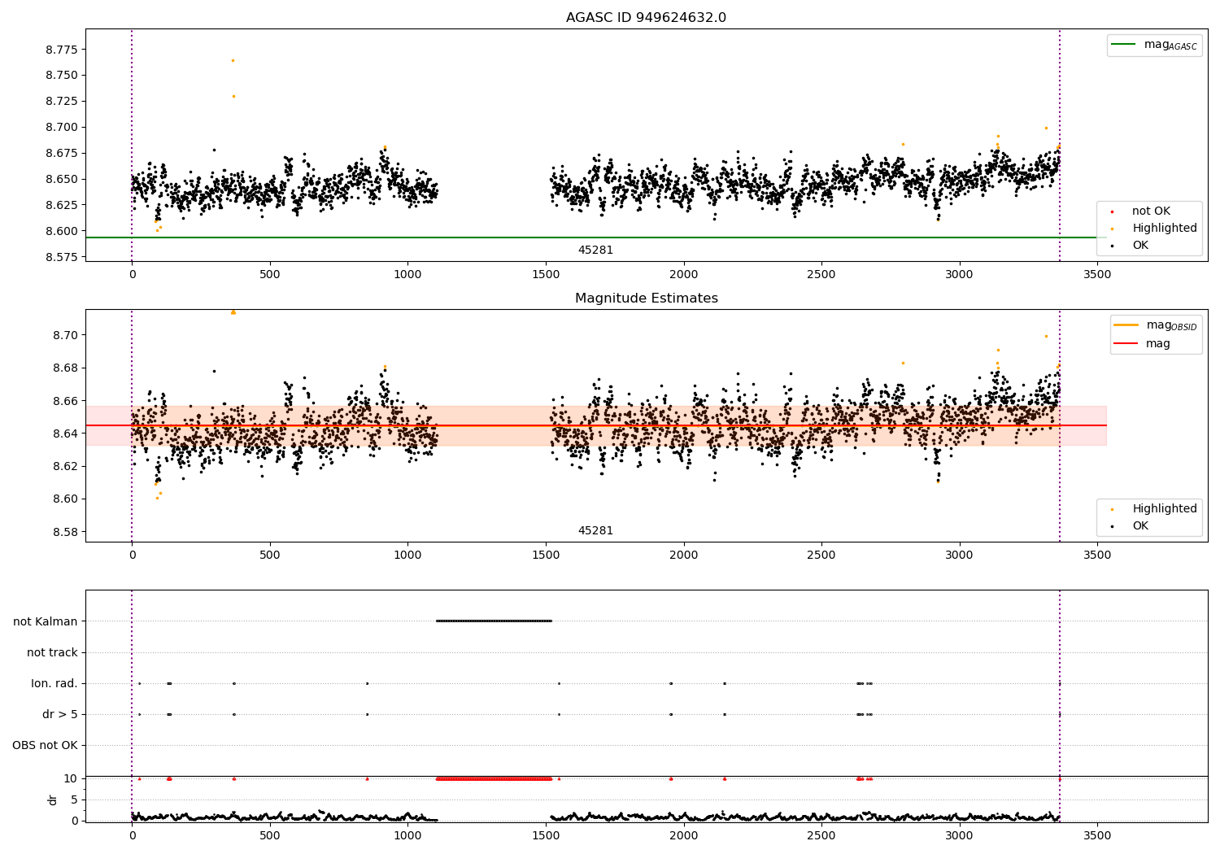Click the 45281 label in the top plot
This screenshot has width=1220, height=854.
(595, 251)
